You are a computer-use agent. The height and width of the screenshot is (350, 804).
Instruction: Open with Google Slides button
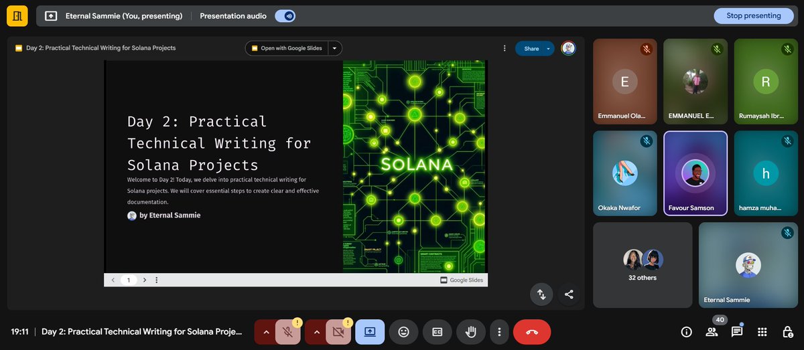[x=287, y=48]
